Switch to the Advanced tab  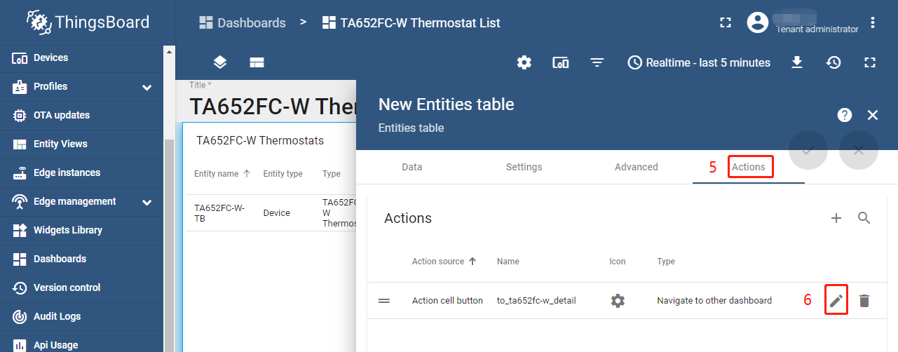637,167
